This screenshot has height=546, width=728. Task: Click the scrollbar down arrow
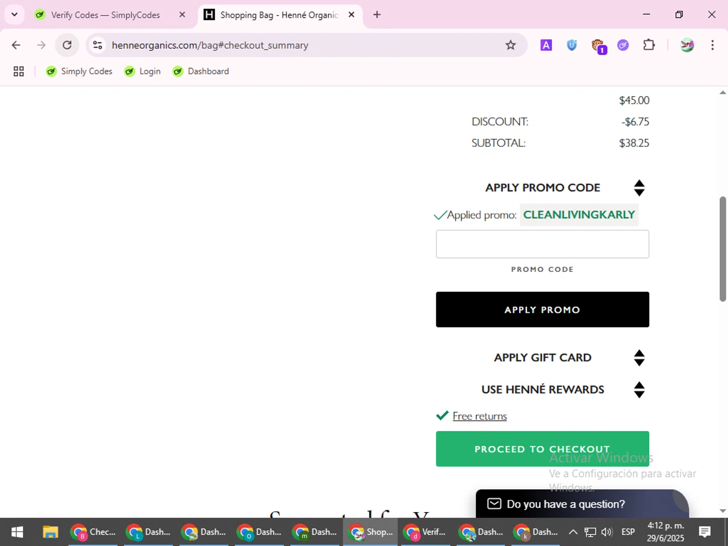(x=723, y=511)
